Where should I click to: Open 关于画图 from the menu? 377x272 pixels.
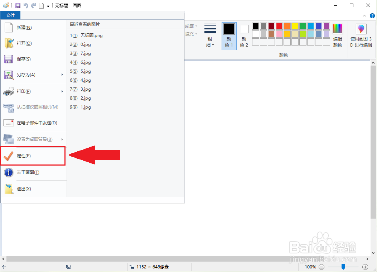(x=24, y=172)
